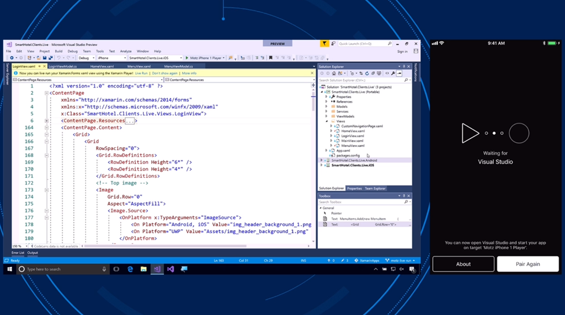Click View Code icon in Solution Explorer

click(387, 73)
